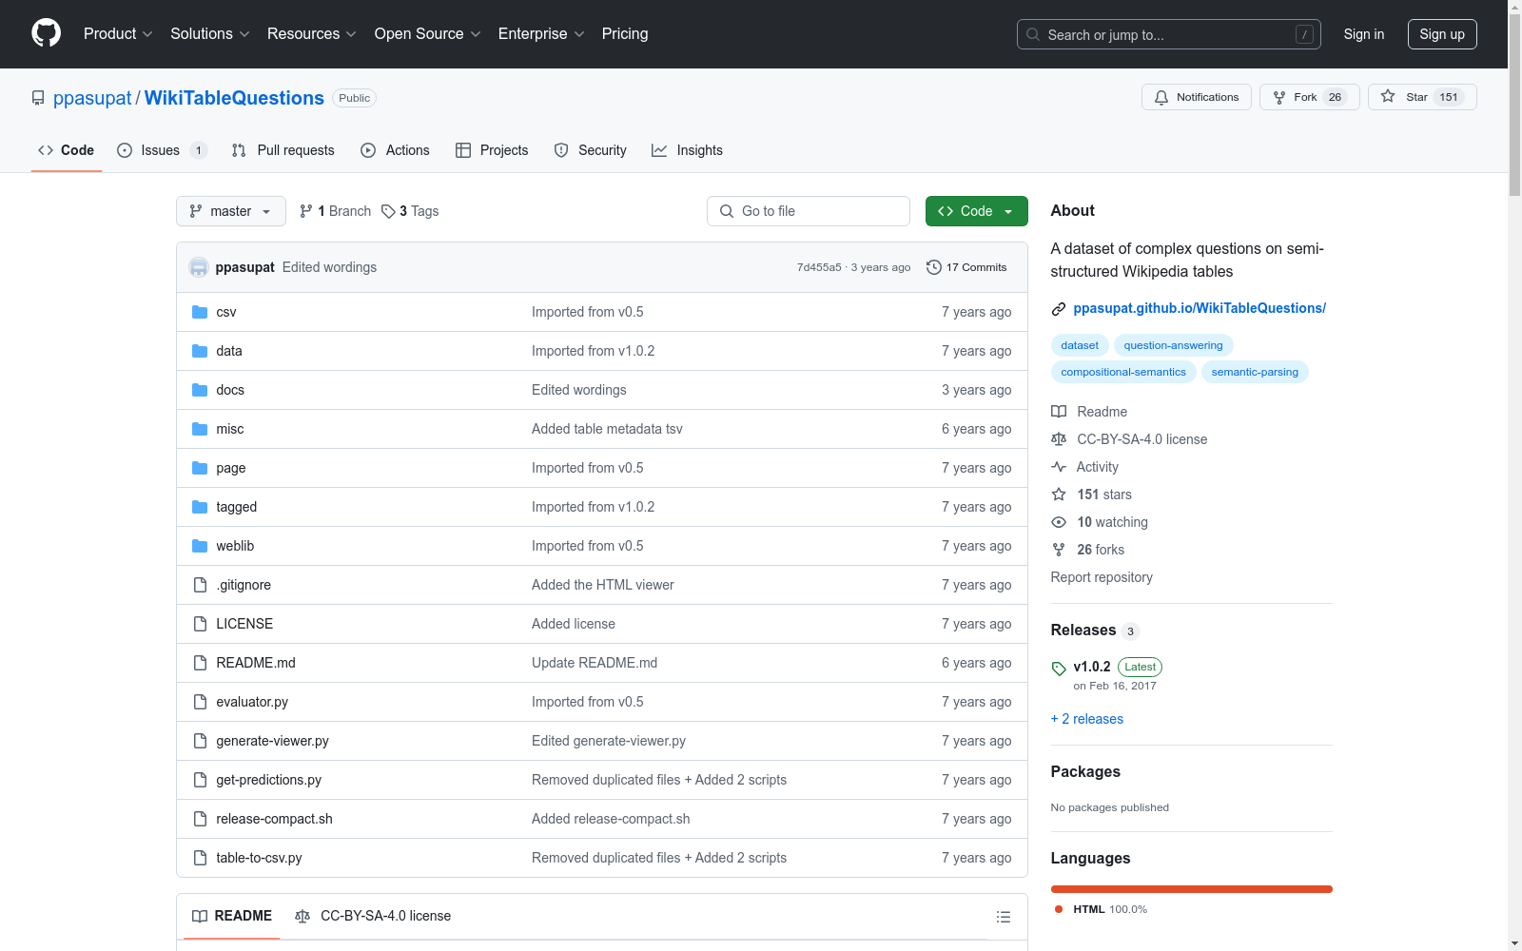Open the README.md file
The image size is (1522, 951).
[x=256, y=663]
